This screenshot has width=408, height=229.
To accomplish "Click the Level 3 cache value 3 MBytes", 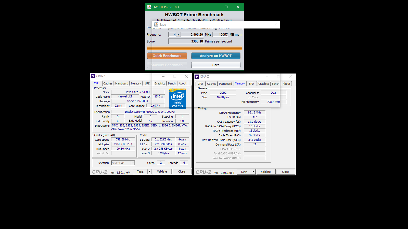I will (x=163, y=153).
